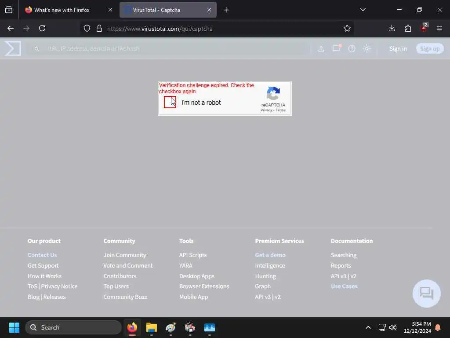This screenshot has width=450, height=338.
Task: Open the YARA link
Action: click(186, 265)
